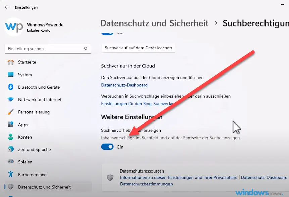Open Barrierefreiheit settings

click(x=48, y=175)
